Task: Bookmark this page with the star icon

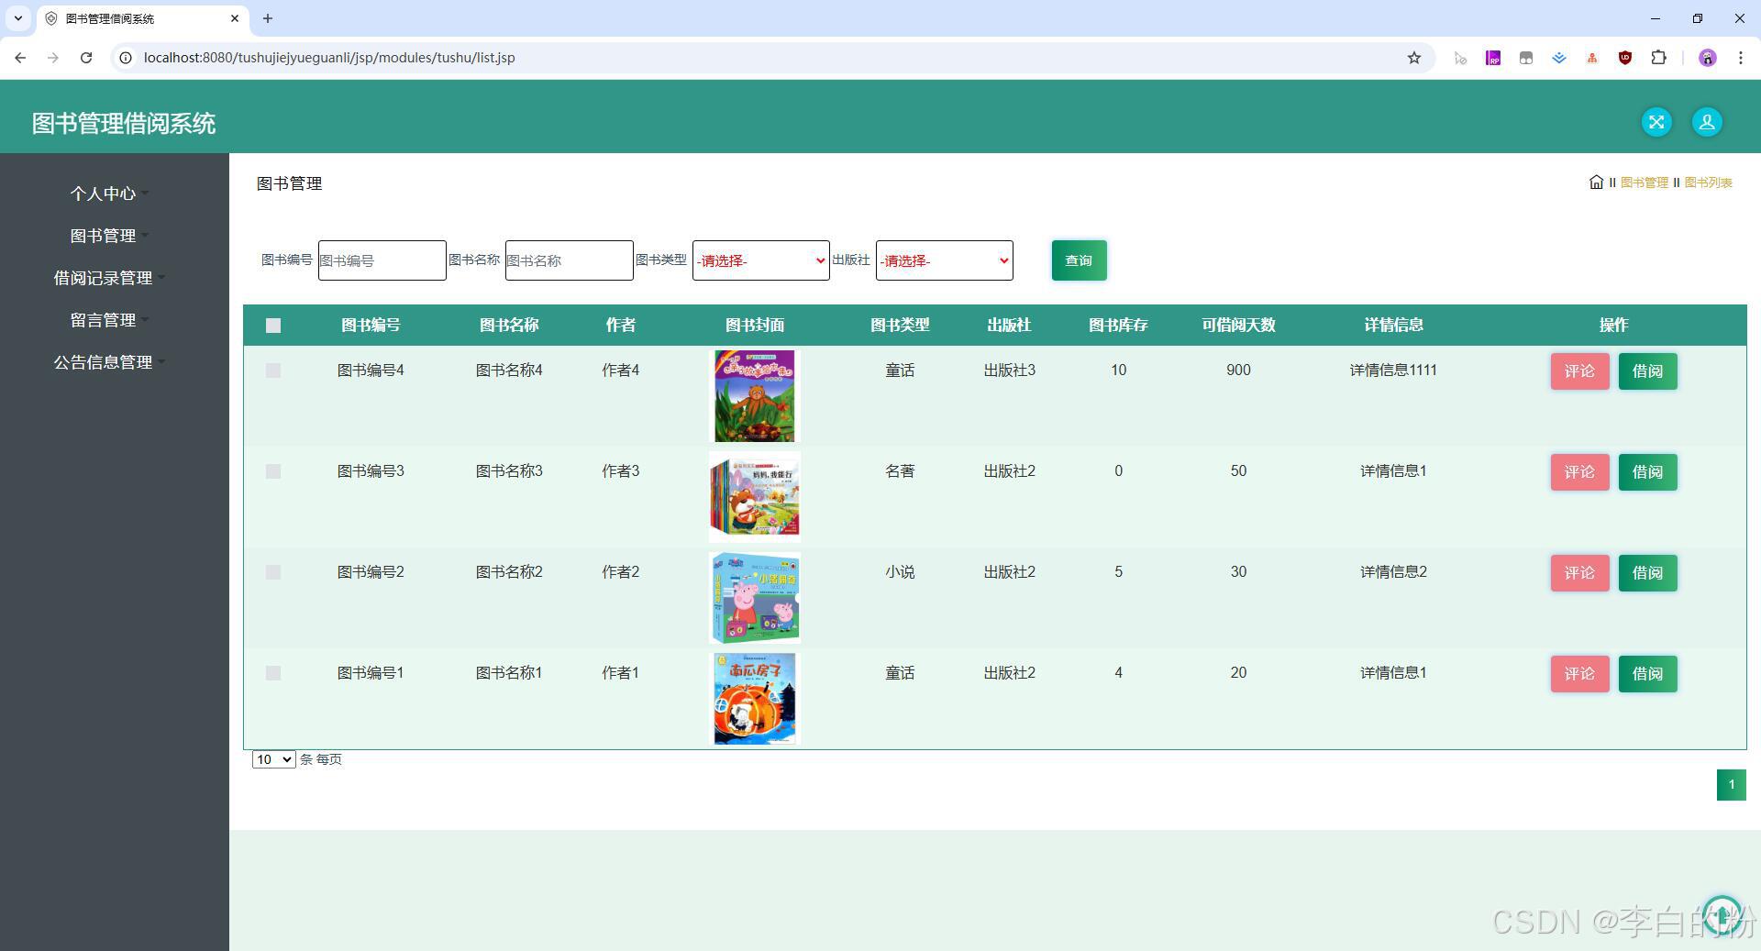Action: (1414, 58)
